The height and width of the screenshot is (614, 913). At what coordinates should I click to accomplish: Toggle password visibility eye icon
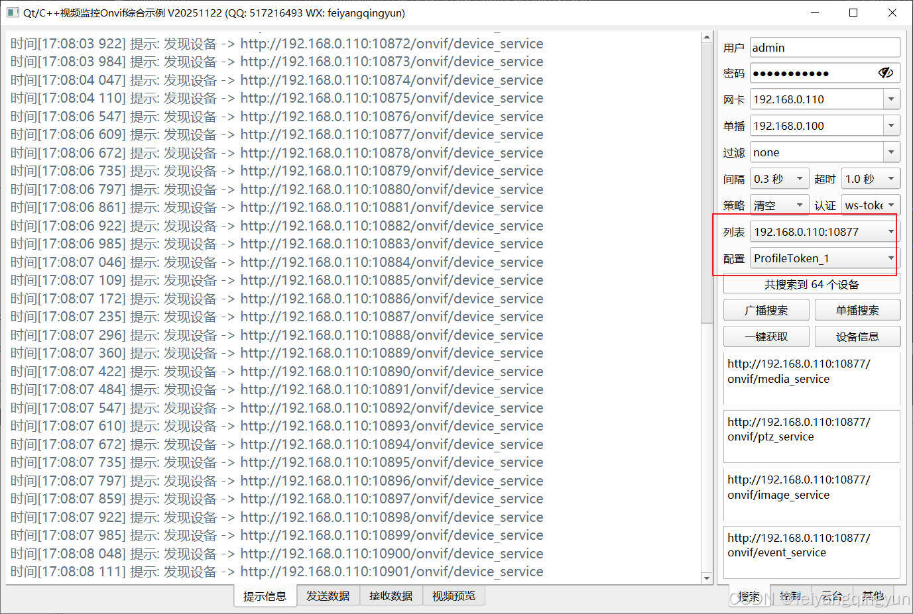(x=885, y=73)
